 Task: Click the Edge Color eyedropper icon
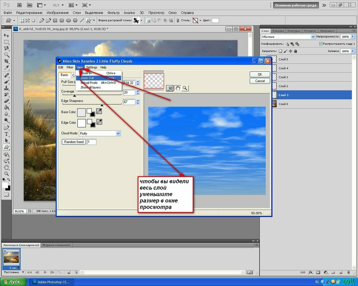point(99,122)
